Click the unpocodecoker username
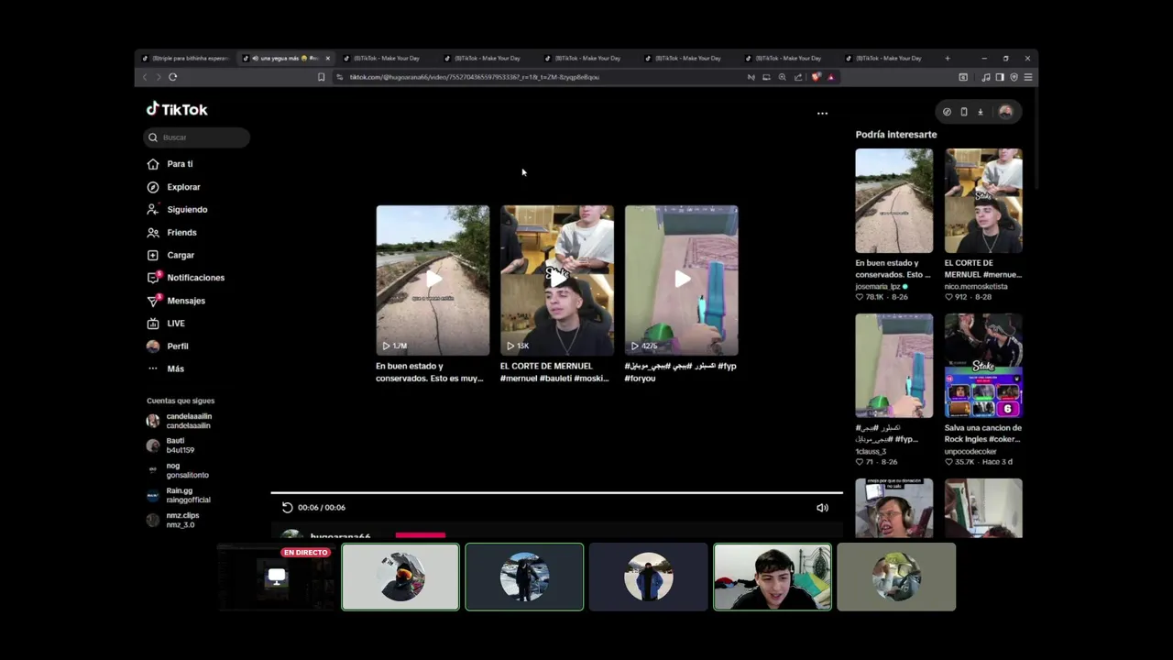 (970, 451)
